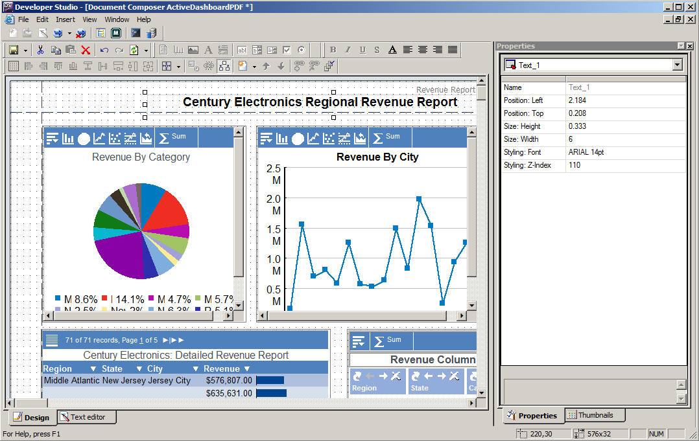Image resolution: width=699 pixels, height=441 pixels.
Task: Switch to the Text editor tab
Action: click(88, 417)
